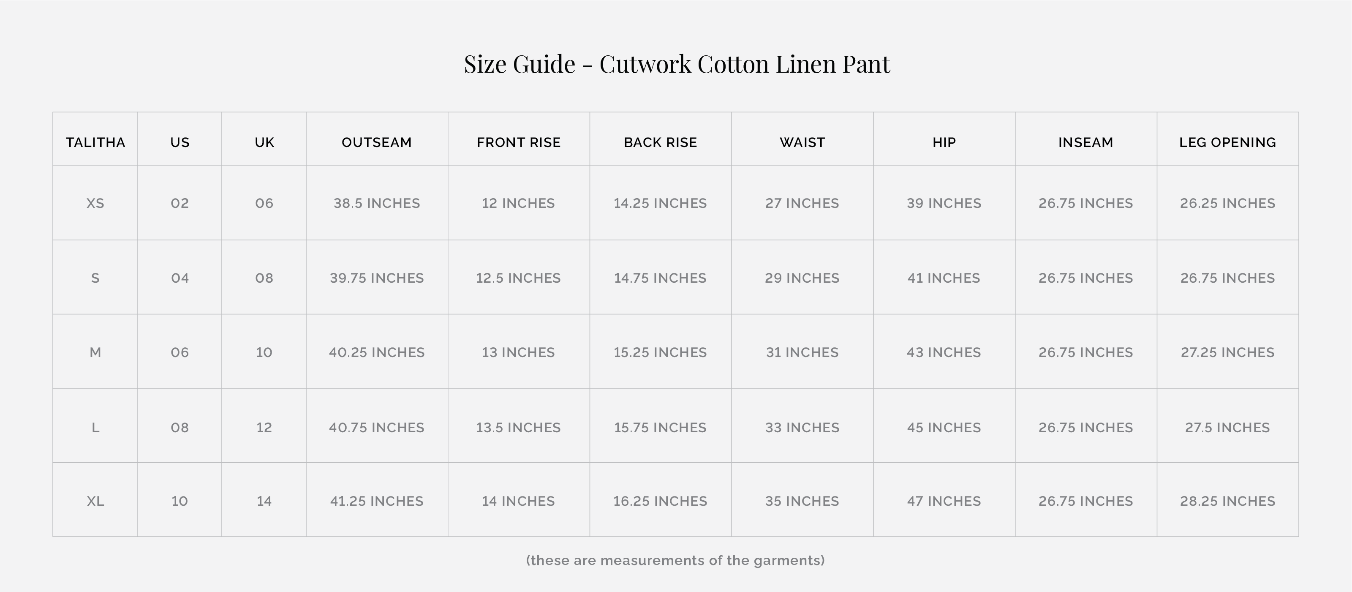Viewport: 1352px width, 592px height.
Task: Click the OUTSEAM column header
Action: click(377, 142)
